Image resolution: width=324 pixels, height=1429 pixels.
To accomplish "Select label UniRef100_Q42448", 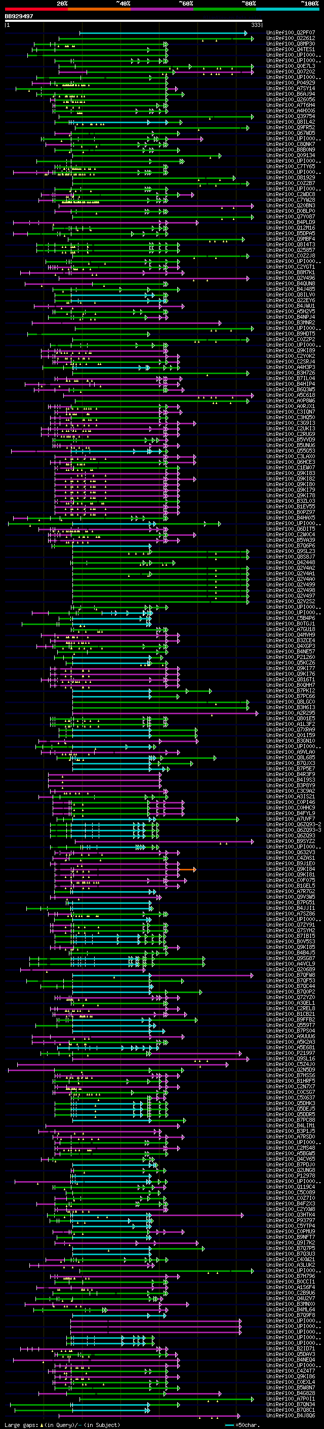I will tap(290, 563).
